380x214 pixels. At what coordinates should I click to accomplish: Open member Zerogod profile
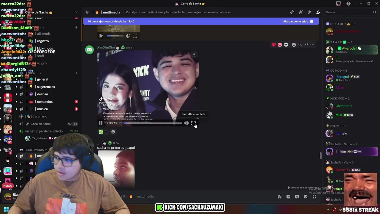(351, 78)
